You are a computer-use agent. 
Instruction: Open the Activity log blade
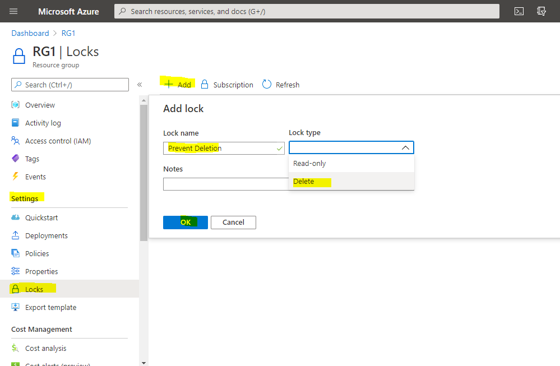pos(45,123)
